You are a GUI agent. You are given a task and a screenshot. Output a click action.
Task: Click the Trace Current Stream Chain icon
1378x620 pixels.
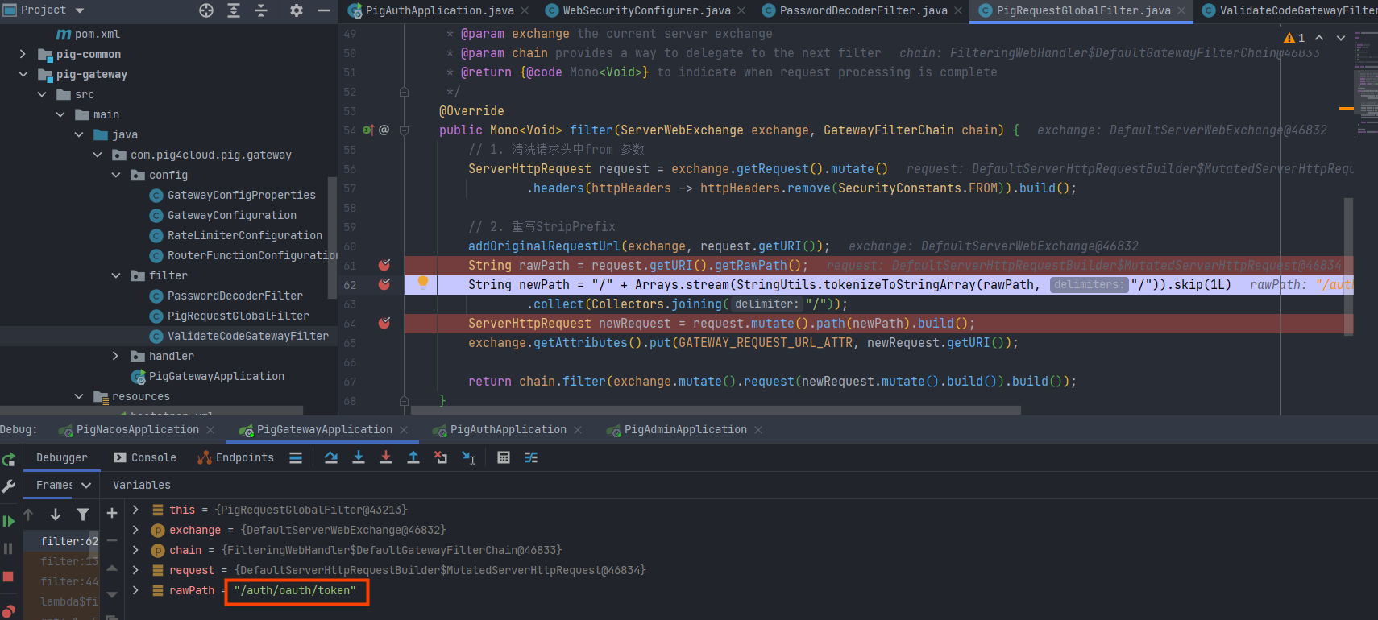click(x=531, y=457)
